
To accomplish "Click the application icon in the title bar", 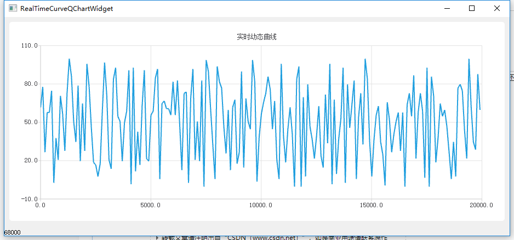I will (10, 9).
